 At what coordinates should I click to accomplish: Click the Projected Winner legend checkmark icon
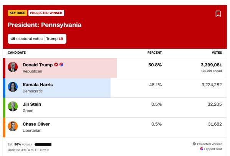194,144
